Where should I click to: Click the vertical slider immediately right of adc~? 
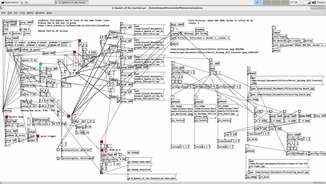66,63
